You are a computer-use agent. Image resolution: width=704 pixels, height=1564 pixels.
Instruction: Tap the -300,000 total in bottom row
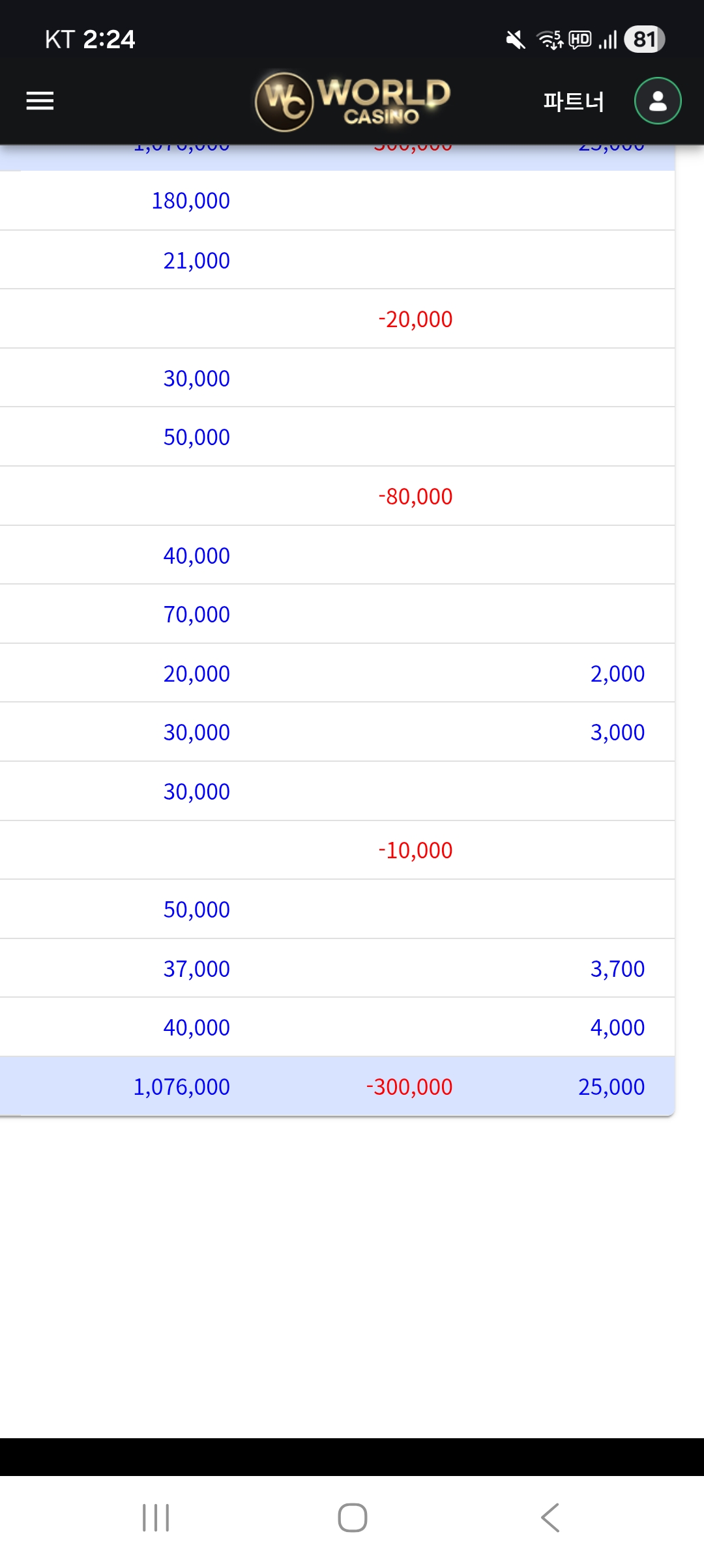[x=409, y=1087]
